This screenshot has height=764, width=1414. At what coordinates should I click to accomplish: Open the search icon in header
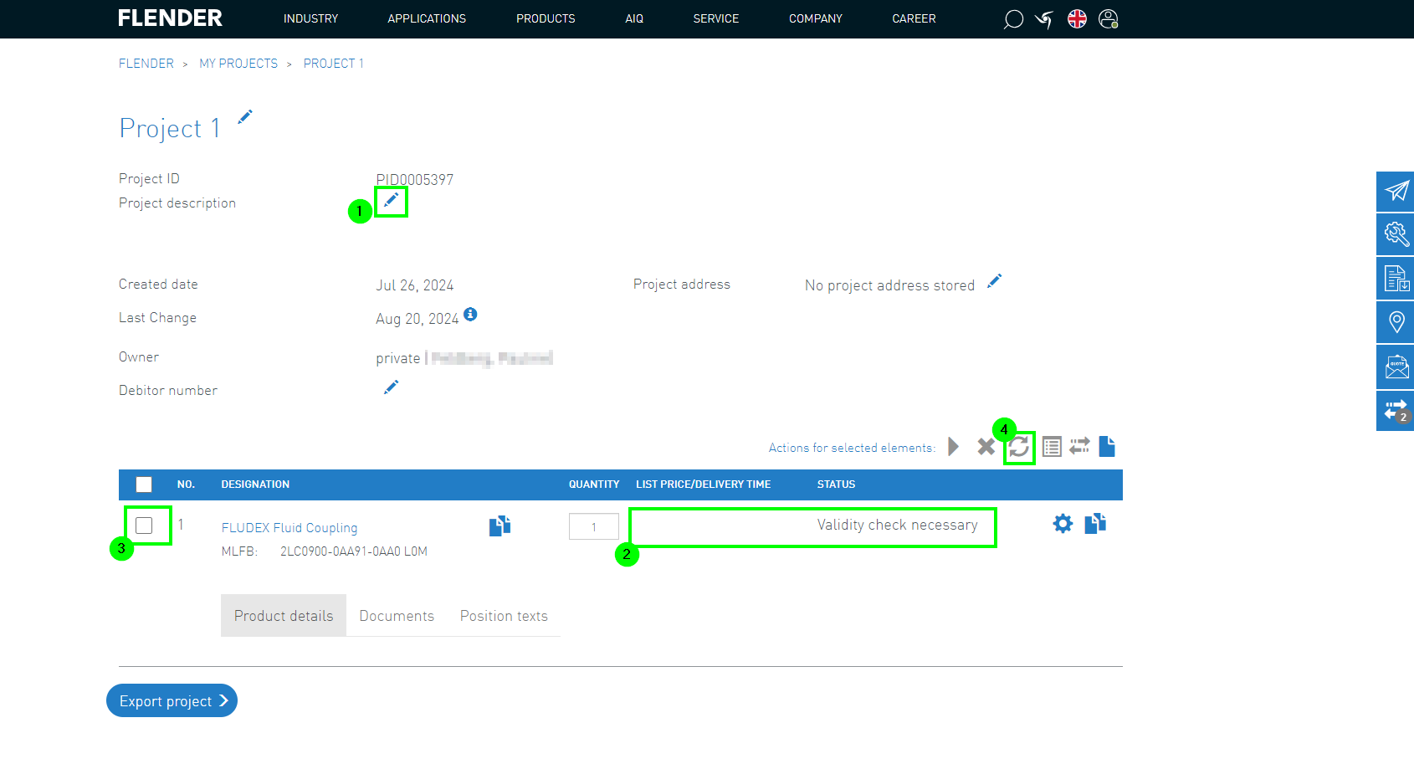[x=1013, y=19]
